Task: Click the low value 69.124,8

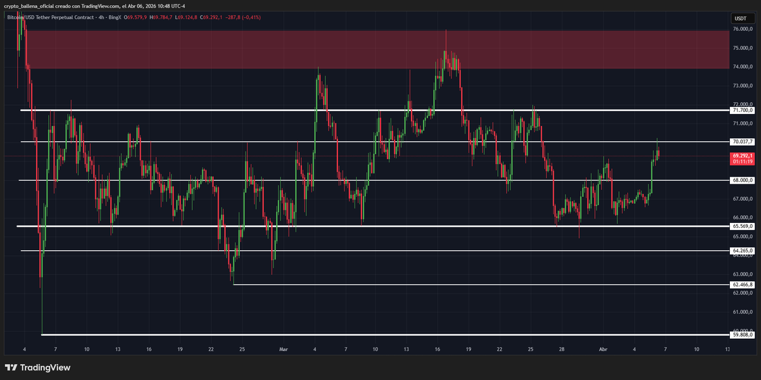Action: coord(189,17)
